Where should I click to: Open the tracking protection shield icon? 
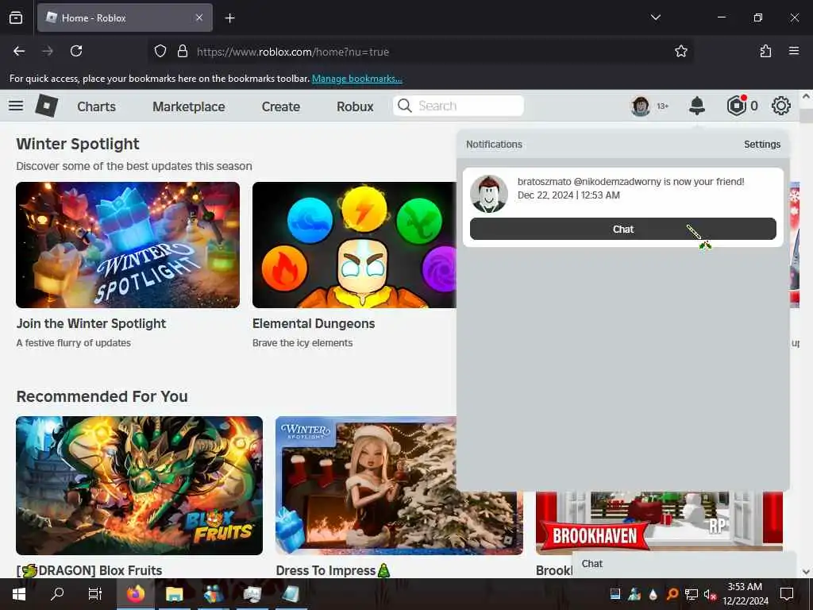tap(160, 51)
